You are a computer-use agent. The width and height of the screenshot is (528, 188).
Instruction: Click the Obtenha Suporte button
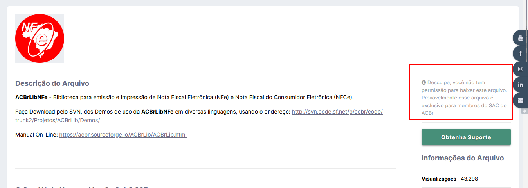[x=466, y=137]
